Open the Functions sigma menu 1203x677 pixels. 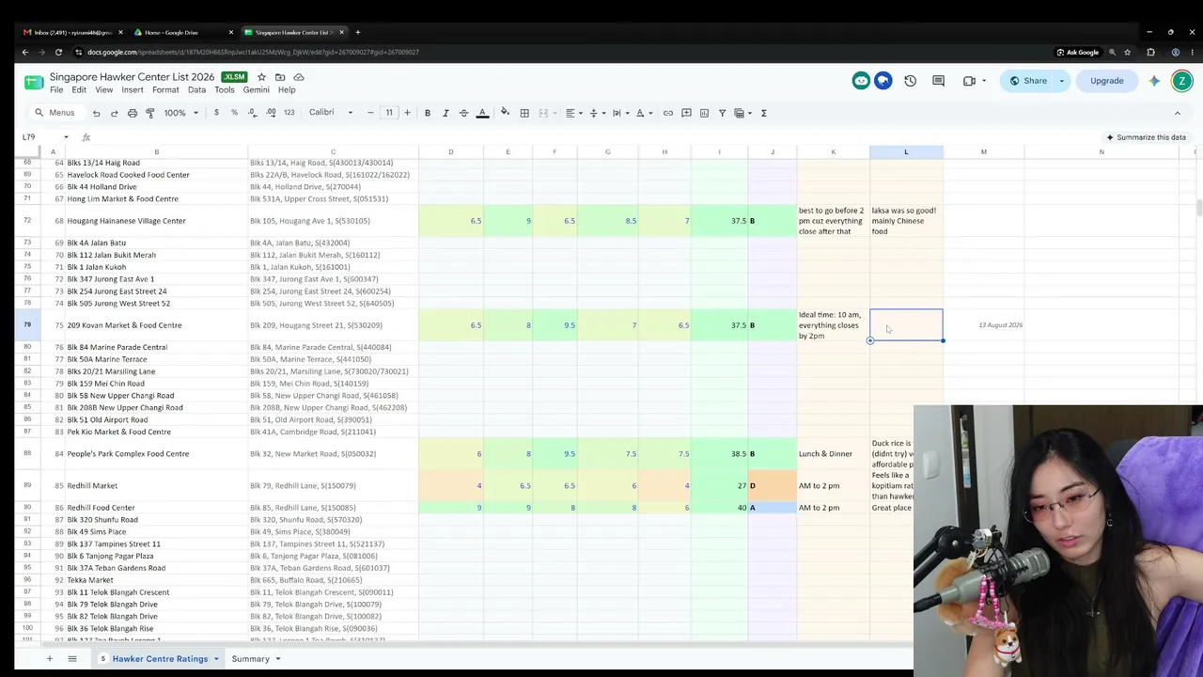(x=763, y=113)
